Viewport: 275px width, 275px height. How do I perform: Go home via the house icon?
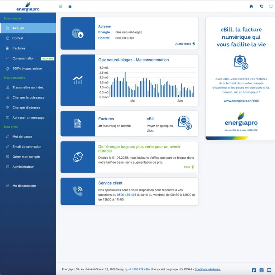(x=251, y=6)
